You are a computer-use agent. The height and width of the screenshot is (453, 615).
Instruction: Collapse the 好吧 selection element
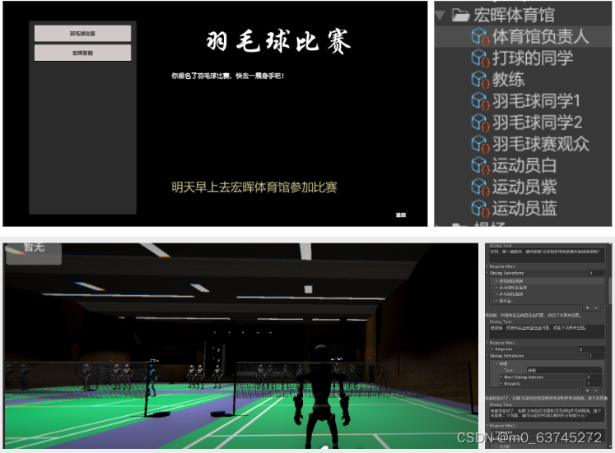click(x=496, y=363)
